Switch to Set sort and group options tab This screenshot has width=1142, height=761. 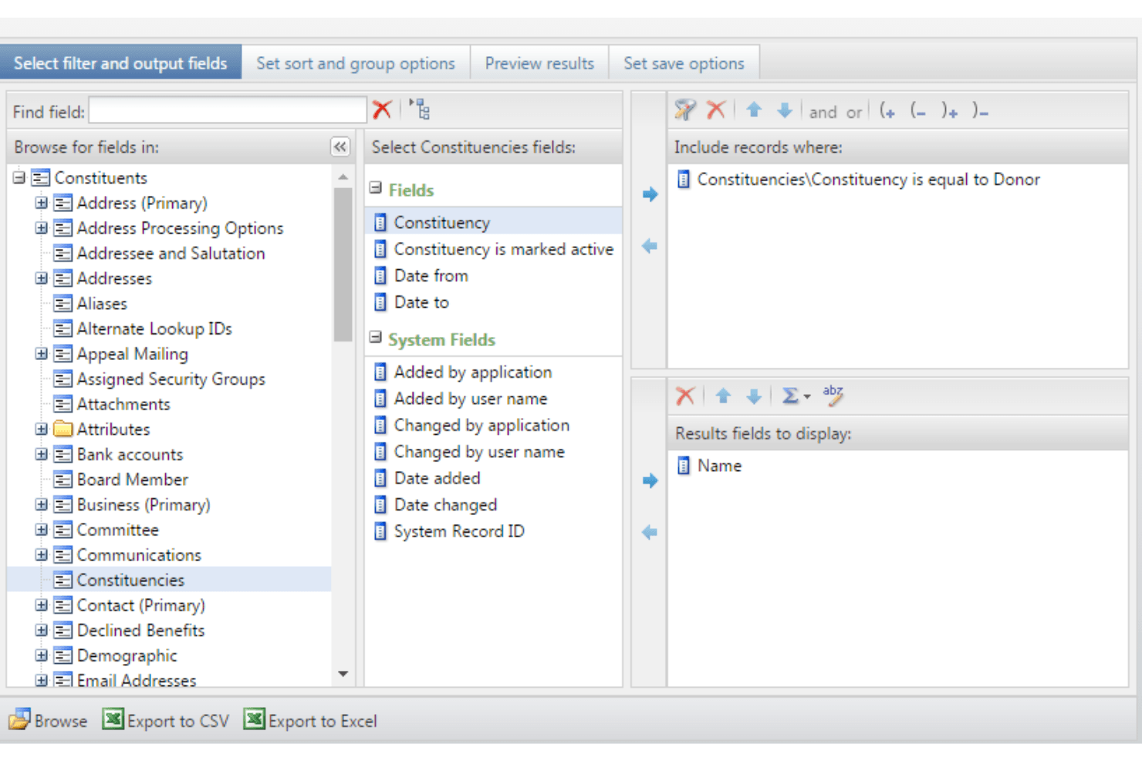click(356, 63)
